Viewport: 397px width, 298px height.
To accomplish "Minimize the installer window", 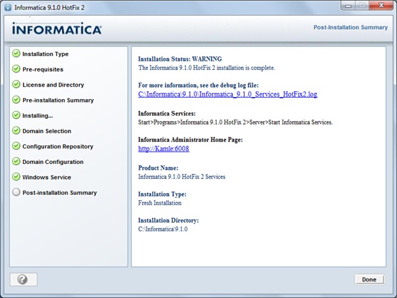I will point(348,6).
